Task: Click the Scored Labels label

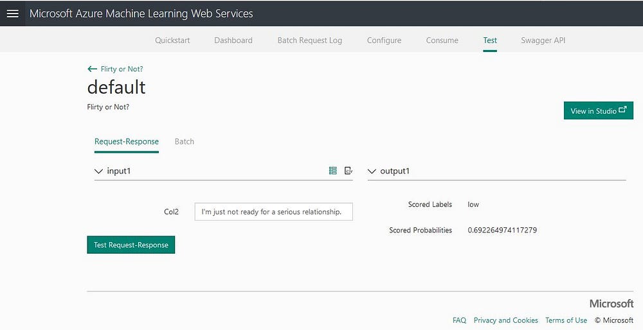Action: (430, 204)
